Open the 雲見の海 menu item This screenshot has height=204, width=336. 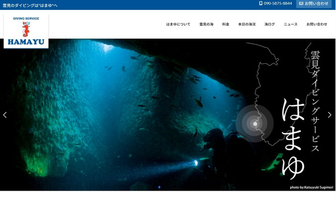point(206,24)
